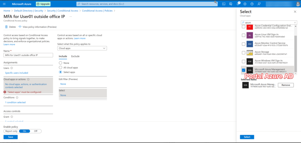Click the Delete trash icon
This screenshot has height=143, width=301.
point(6,27)
